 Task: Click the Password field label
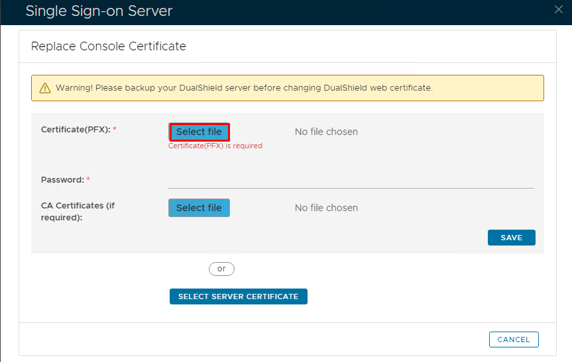coord(62,180)
